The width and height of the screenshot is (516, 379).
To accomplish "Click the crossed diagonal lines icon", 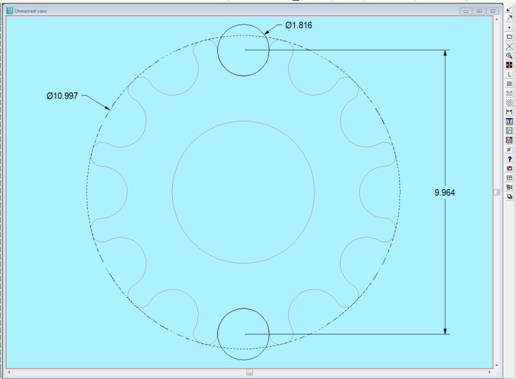I will point(510,46).
